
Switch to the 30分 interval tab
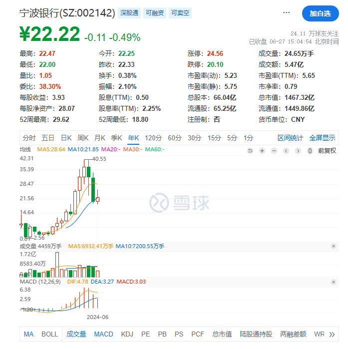coord(195,138)
